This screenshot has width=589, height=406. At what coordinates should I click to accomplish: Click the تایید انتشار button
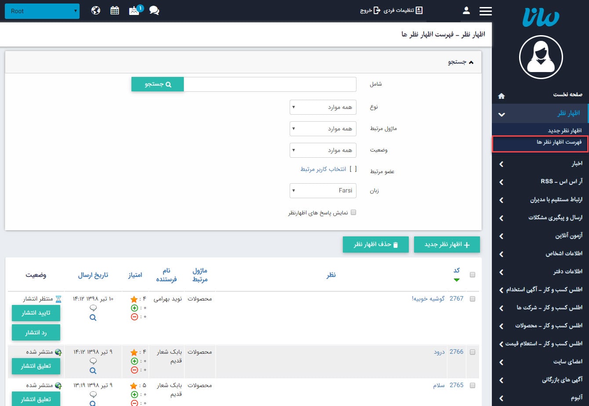point(36,313)
